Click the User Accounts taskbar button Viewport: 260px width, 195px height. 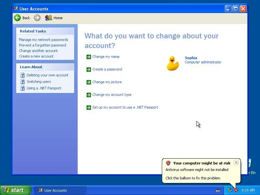click(x=60, y=190)
